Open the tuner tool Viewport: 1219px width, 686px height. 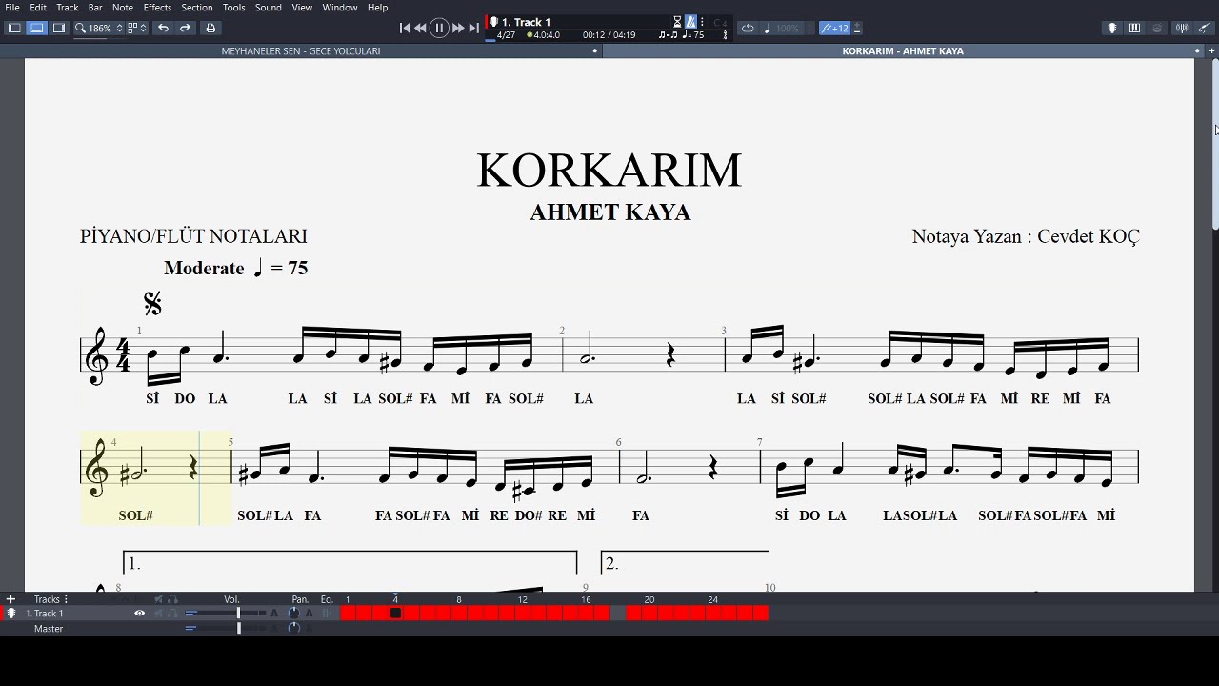pos(1182,28)
